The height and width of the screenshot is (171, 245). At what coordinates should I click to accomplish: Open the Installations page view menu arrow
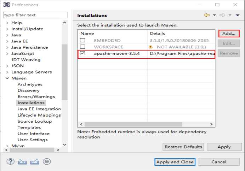pos(238,15)
